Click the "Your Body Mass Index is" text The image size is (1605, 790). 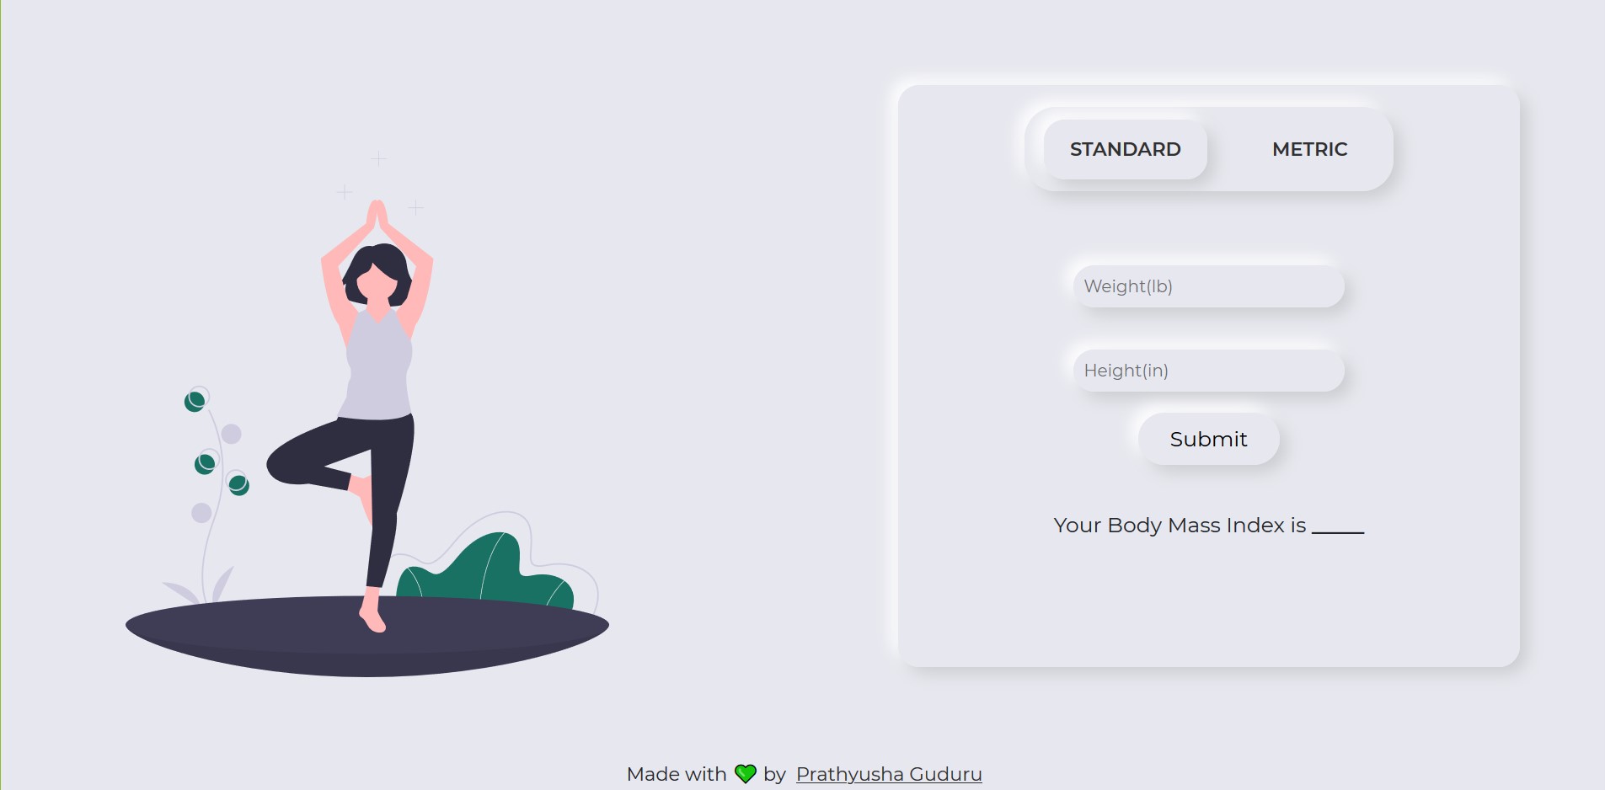[x=1180, y=526]
